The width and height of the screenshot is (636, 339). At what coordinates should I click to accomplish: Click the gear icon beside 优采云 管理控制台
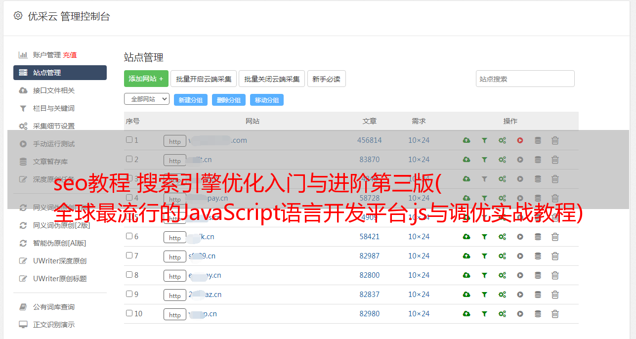(18, 16)
